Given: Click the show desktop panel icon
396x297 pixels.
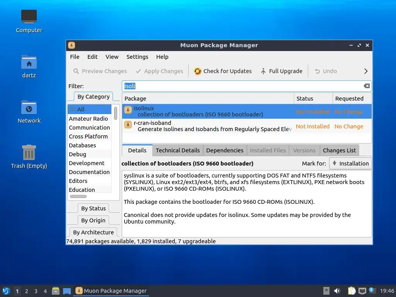Looking at the screenshot, I should [67, 291].
